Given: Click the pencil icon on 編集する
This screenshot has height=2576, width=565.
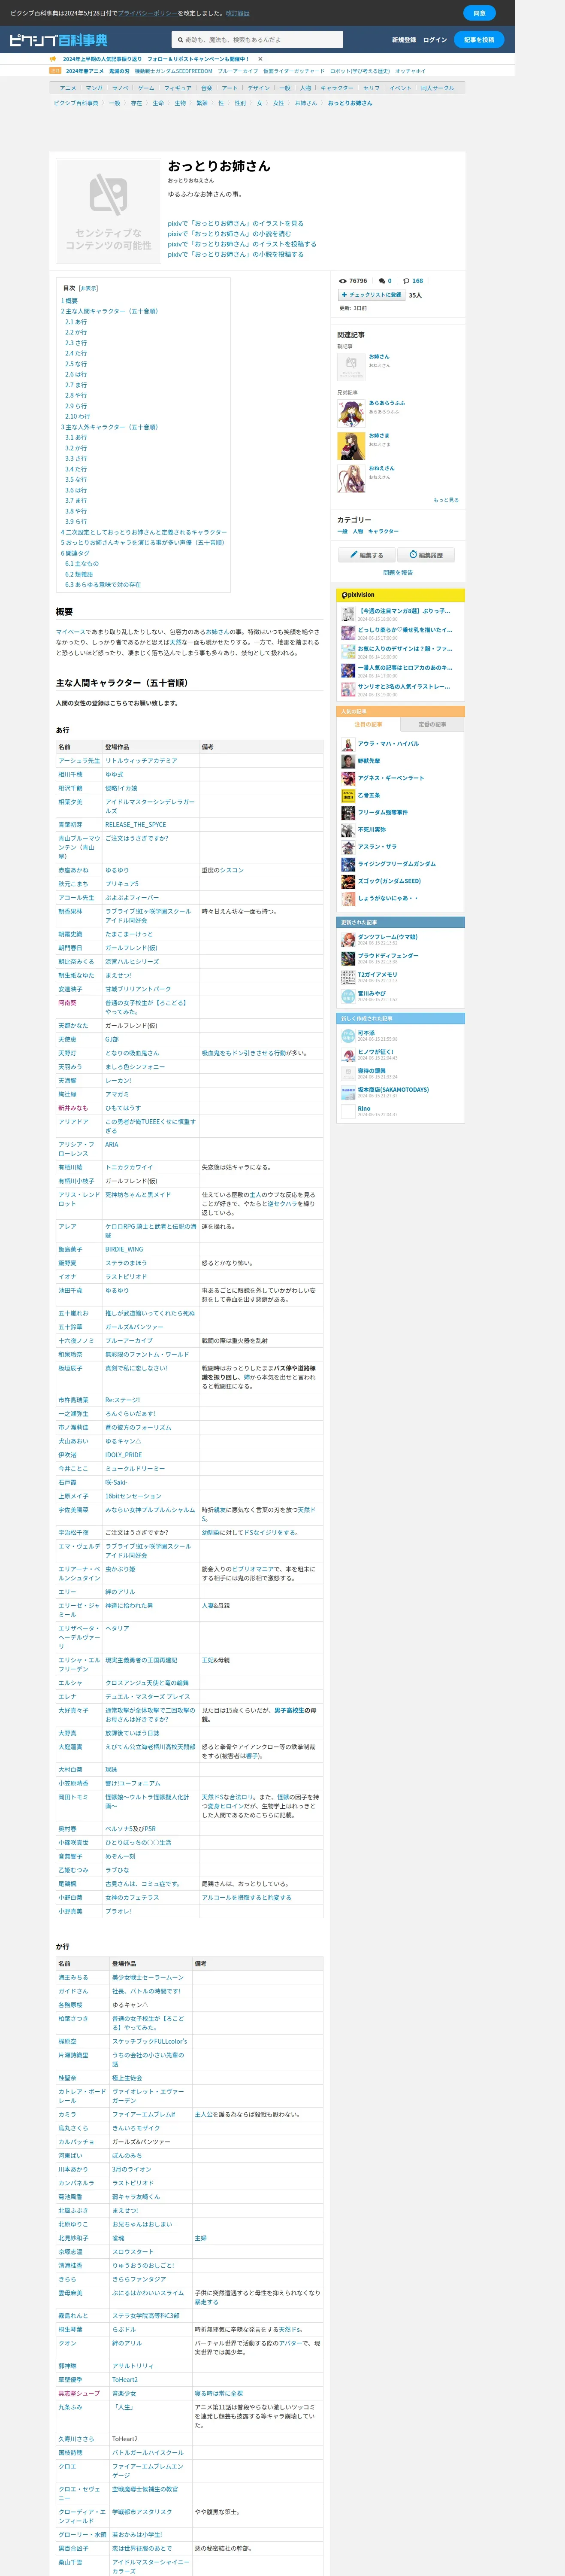Looking at the screenshot, I should (353, 555).
